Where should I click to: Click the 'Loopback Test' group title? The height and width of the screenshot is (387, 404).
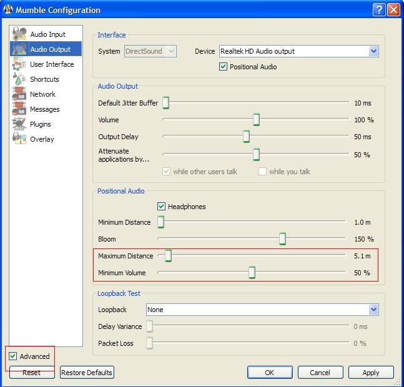point(119,293)
